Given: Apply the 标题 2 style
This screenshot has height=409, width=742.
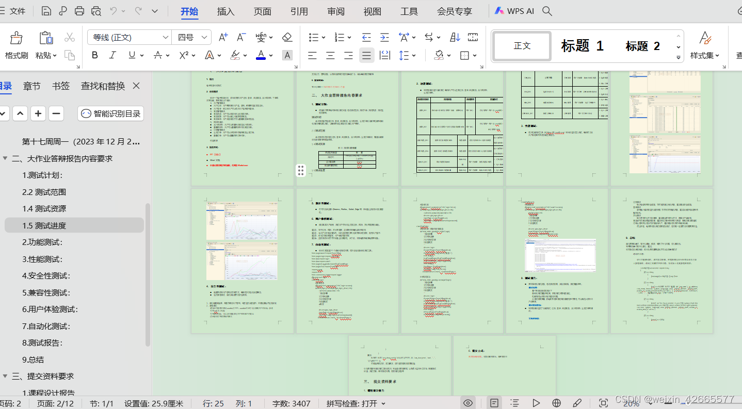Looking at the screenshot, I should [642, 46].
